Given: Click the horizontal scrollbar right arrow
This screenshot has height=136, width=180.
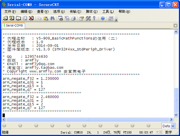Looking at the screenshot, I should coord(171,120).
